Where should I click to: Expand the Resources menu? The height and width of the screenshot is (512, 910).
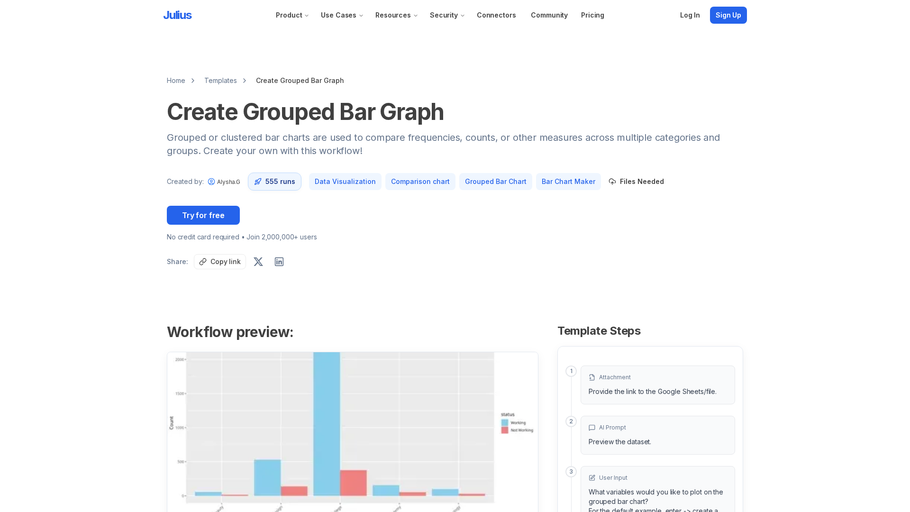[396, 15]
